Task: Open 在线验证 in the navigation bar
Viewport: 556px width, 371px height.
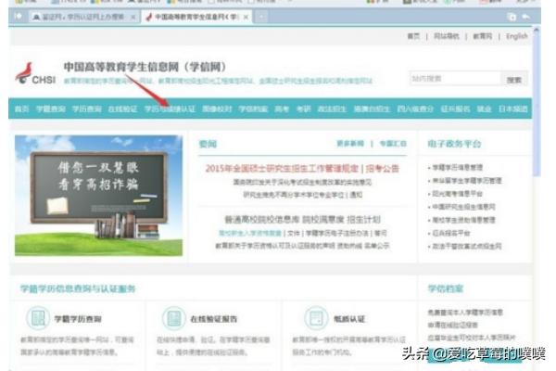Action: (122, 109)
